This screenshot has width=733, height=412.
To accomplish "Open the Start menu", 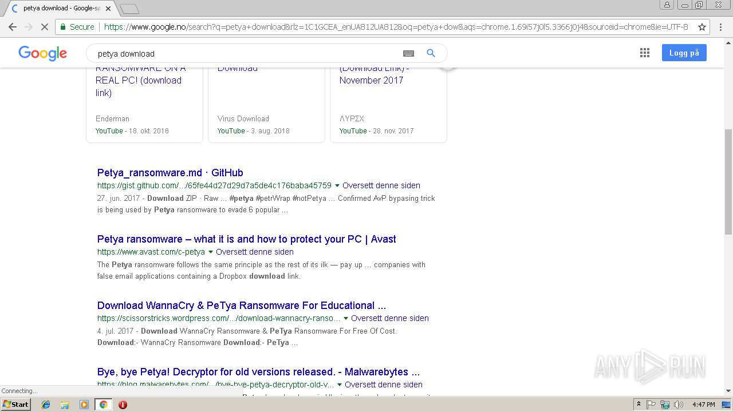I will (x=15, y=405).
